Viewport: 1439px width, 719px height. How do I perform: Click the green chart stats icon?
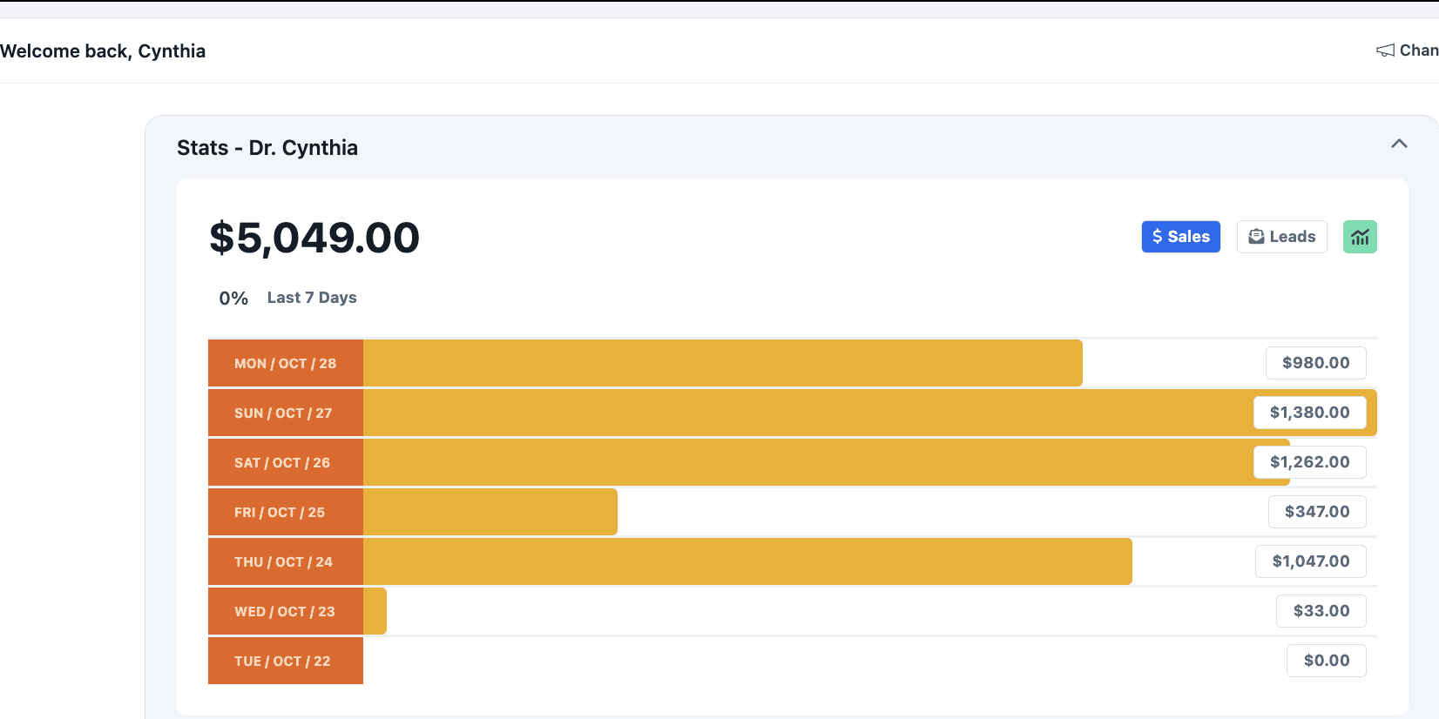point(1360,237)
